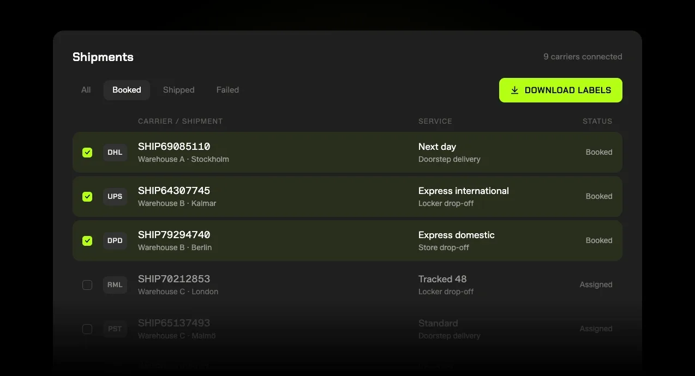Click the Tracked 48 service text
Screen dimensions: 695x376
coord(442,279)
